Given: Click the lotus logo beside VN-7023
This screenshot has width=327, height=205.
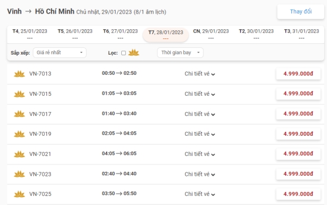Looking at the screenshot, I should 19,174.
